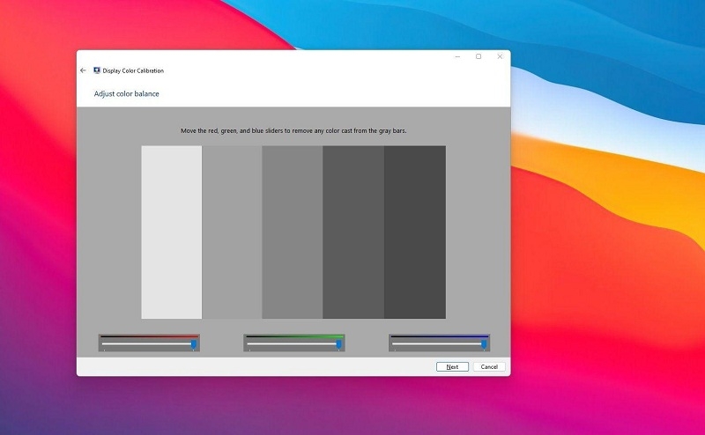Maximize the Display Color Calibration window
705x435 pixels.
pyautogui.click(x=479, y=56)
